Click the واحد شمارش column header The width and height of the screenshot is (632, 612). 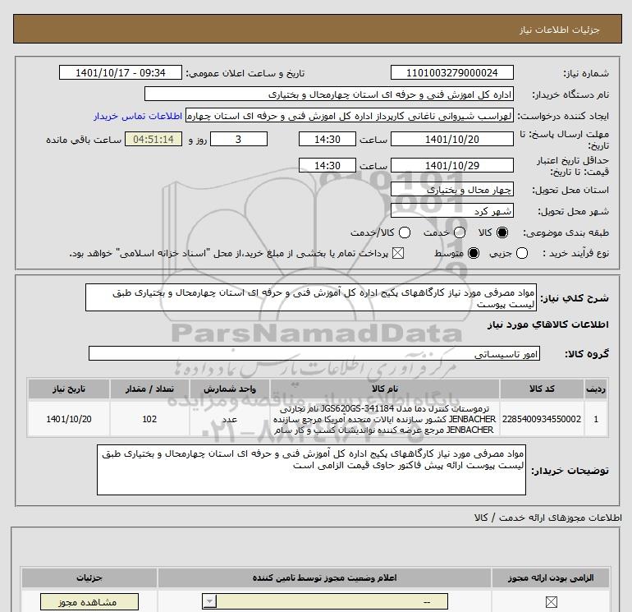(x=229, y=389)
